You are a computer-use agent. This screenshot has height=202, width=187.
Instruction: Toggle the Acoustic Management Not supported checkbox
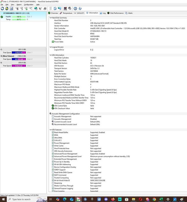click(x=53, y=116)
